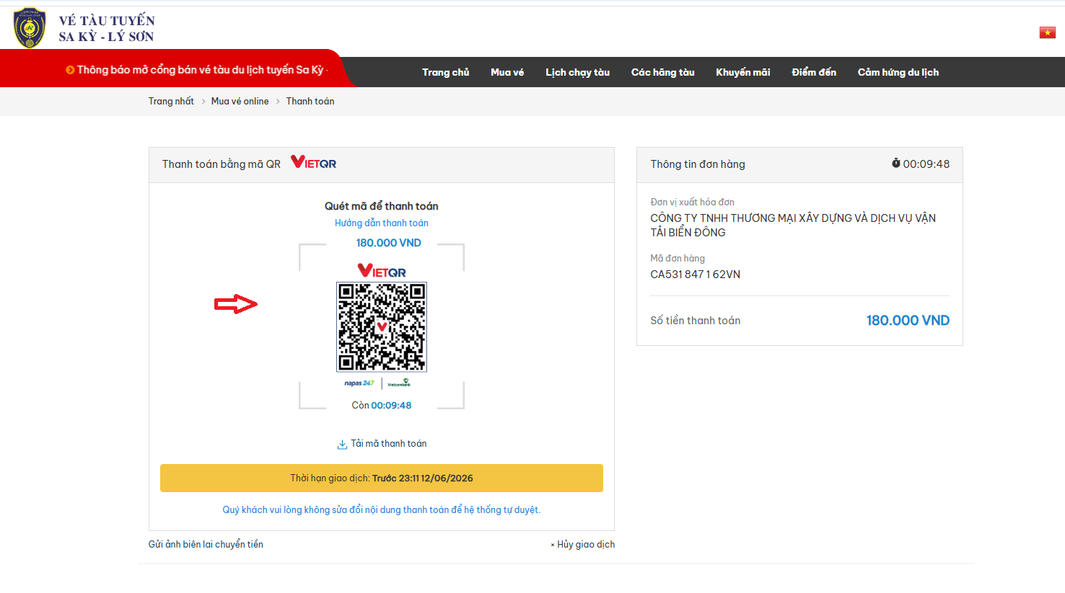Click the Sa Kỳ - Lý Sơn site logo emblem

(30, 28)
